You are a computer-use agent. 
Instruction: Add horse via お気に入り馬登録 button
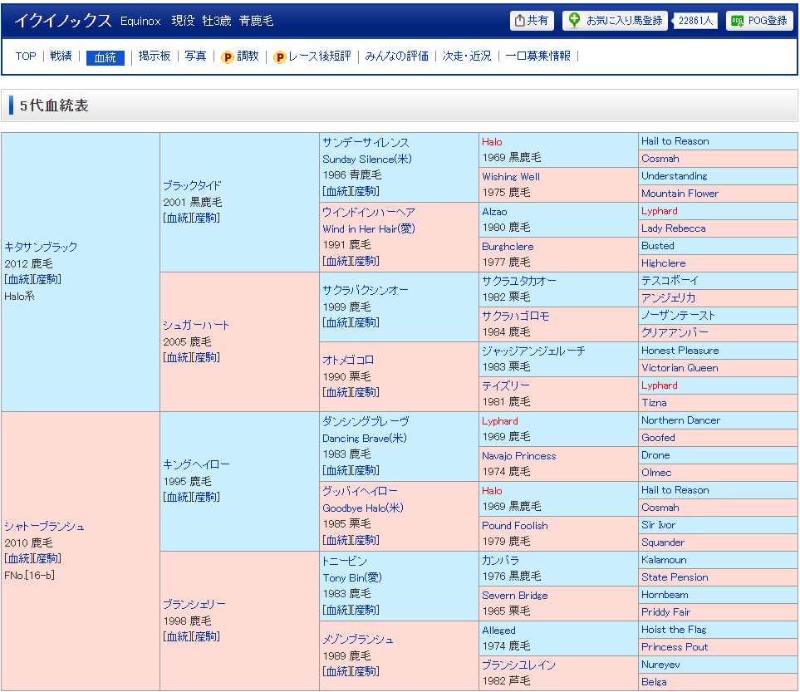pos(615,21)
